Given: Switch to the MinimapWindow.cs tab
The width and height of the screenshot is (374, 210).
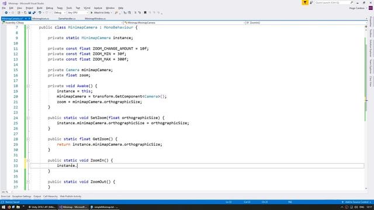Looking at the screenshot, I should pos(95,18).
